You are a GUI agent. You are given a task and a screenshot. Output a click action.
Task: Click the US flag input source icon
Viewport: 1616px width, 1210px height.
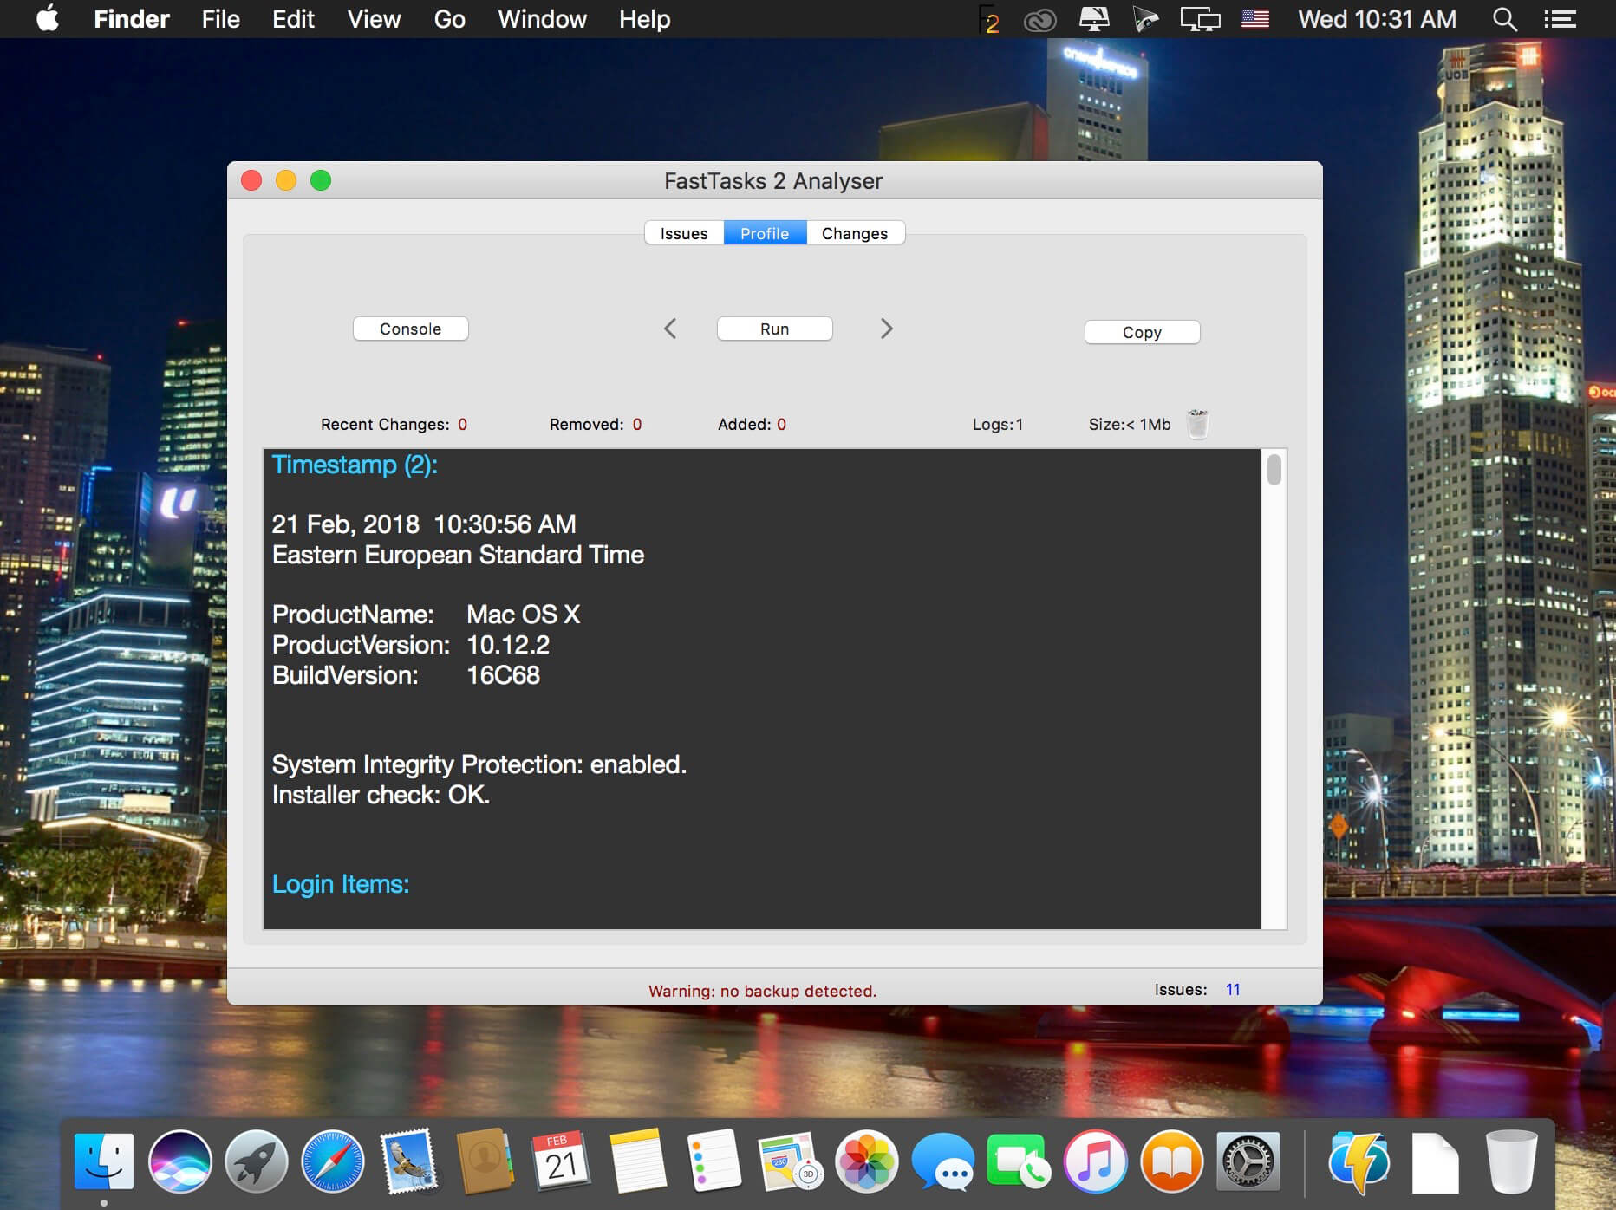coord(1255,19)
